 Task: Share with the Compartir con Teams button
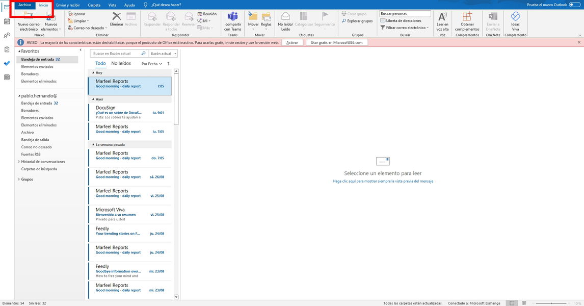point(233,21)
